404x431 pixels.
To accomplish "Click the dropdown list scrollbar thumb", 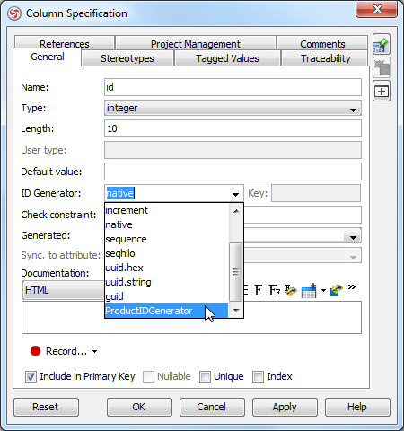I will pos(236,272).
